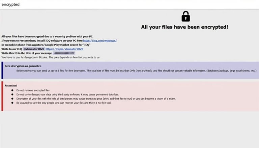Click the bullet before "Be assured we are"

tap(12, 103)
